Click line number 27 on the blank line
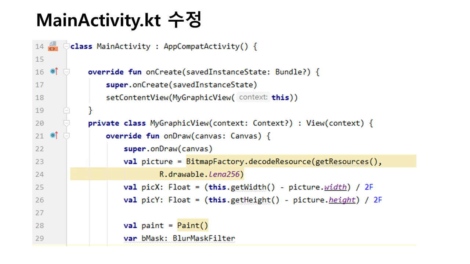 (x=39, y=213)
